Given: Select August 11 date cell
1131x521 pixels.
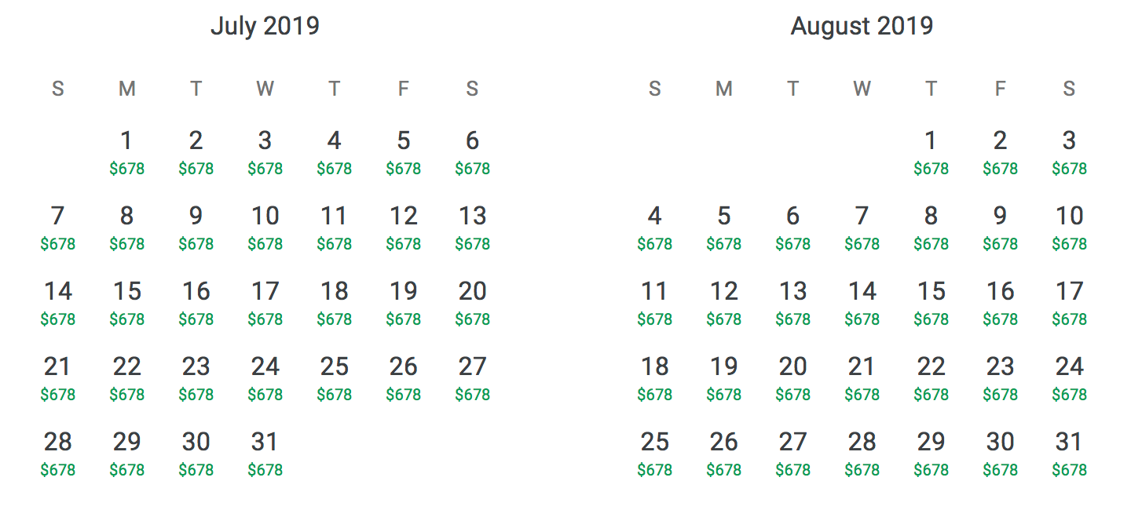Looking at the screenshot, I should pyautogui.click(x=655, y=301).
